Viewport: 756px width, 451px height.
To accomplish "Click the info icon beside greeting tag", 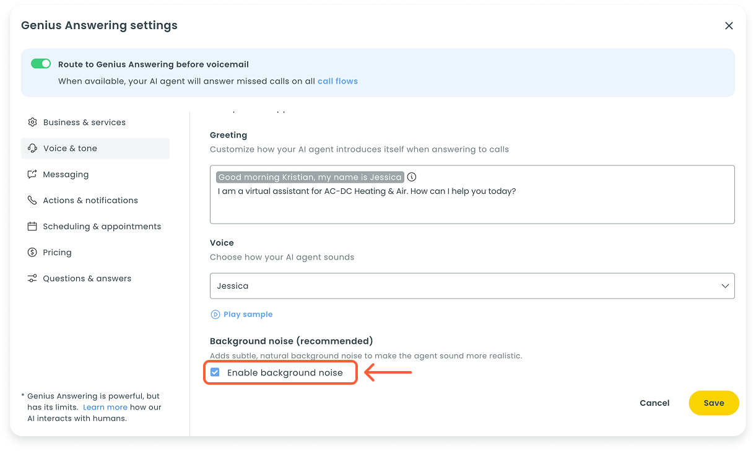I will [412, 177].
